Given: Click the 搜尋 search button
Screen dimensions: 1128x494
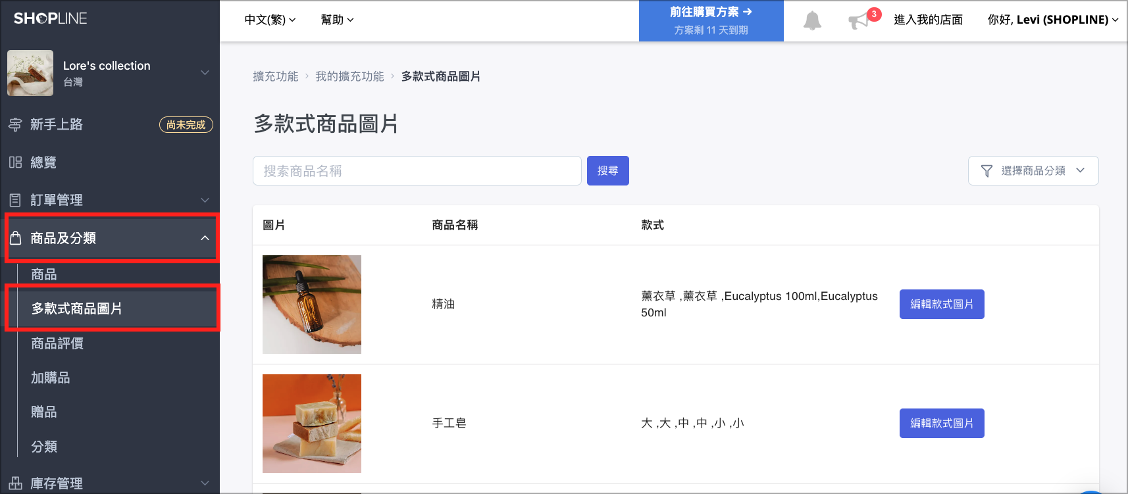Looking at the screenshot, I should [608, 170].
